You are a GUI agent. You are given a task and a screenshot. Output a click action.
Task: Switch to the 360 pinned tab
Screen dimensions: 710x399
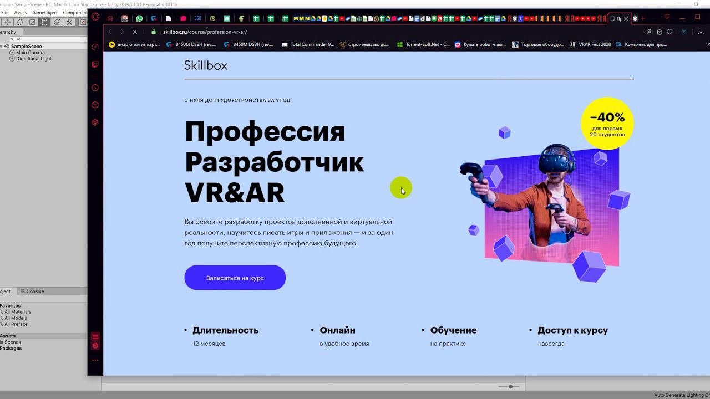tap(197, 18)
